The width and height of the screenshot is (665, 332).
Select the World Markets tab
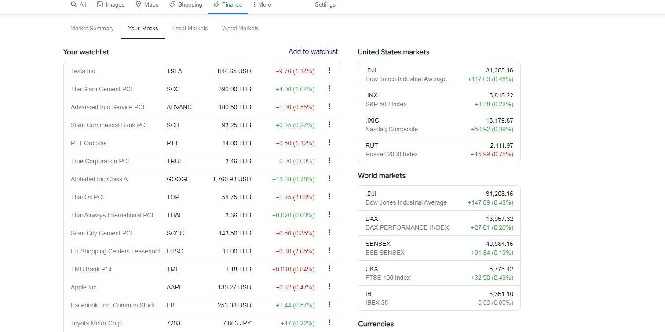(x=240, y=28)
